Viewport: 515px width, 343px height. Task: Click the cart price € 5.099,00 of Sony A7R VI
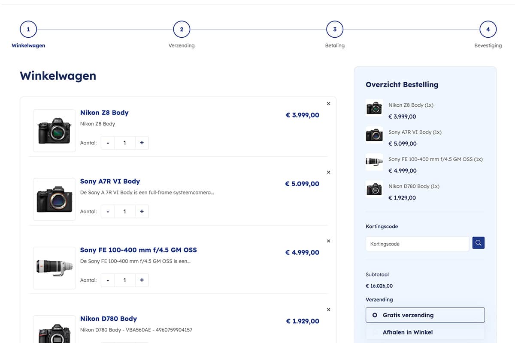[302, 184]
